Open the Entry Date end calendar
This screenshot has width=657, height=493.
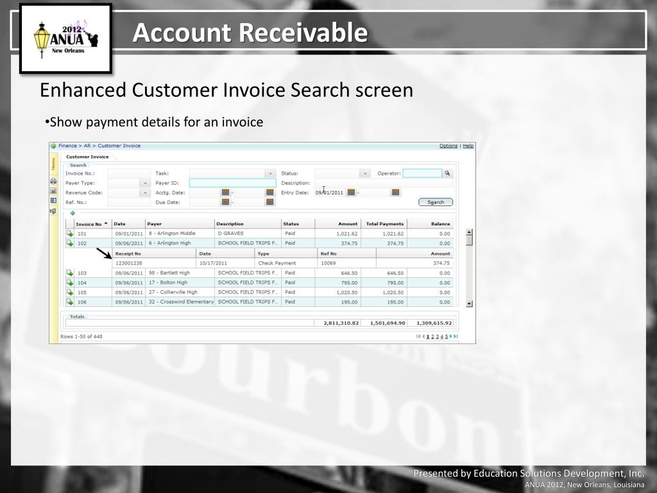pyautogui.click(x=395, y=193)
